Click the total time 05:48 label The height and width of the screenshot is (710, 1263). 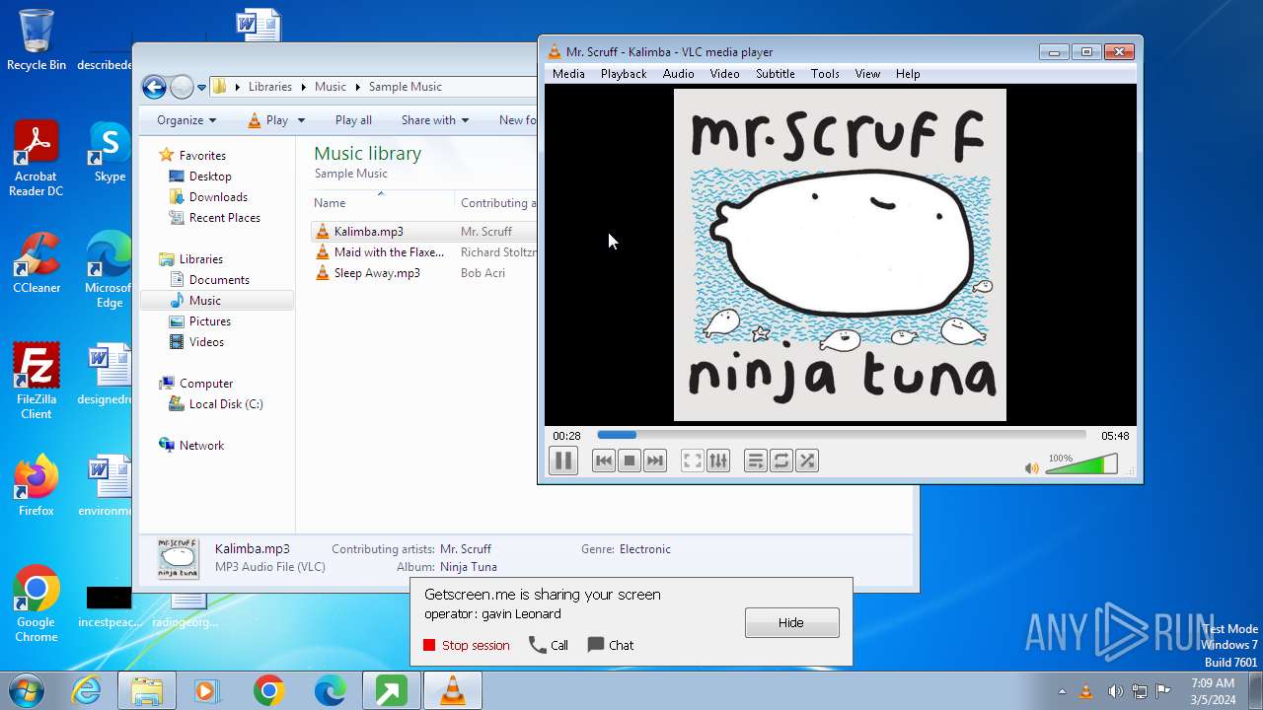click(1115, 436)
